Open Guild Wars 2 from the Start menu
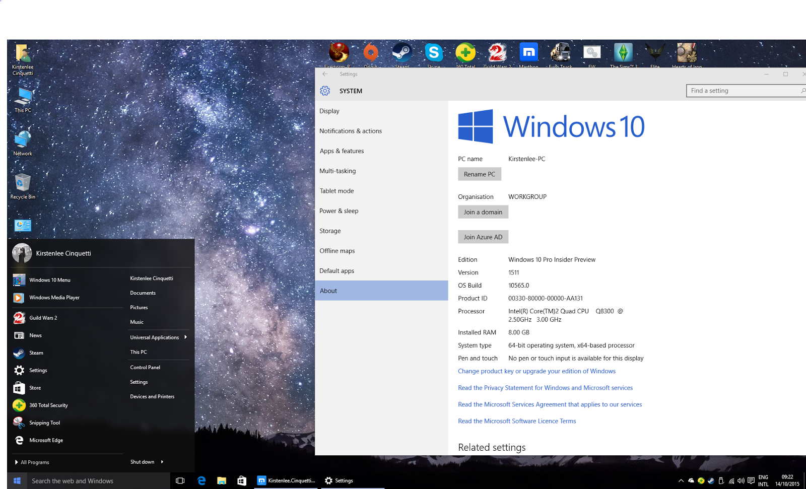 coord(43,318)
